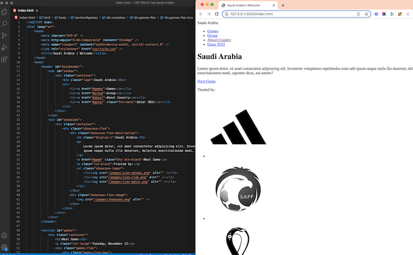Click line number 23 in the gutter
Screen dimensions: 413x255
(18, 120)
